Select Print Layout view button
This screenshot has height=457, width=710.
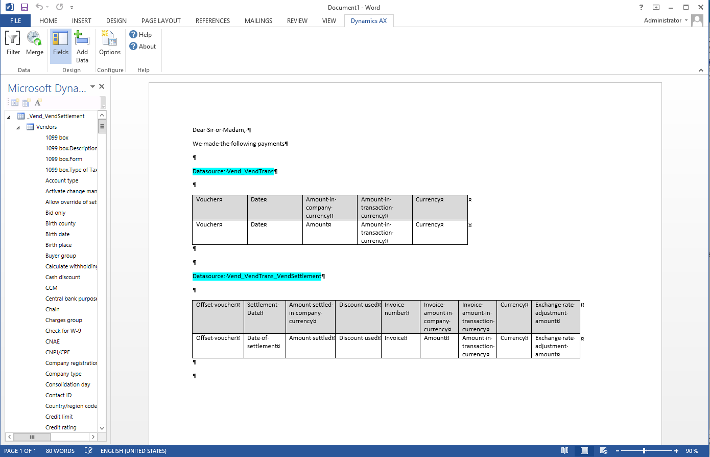584,451
